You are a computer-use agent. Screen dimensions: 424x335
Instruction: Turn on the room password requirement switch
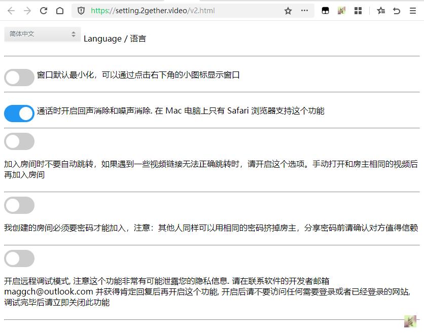[19, 205]
